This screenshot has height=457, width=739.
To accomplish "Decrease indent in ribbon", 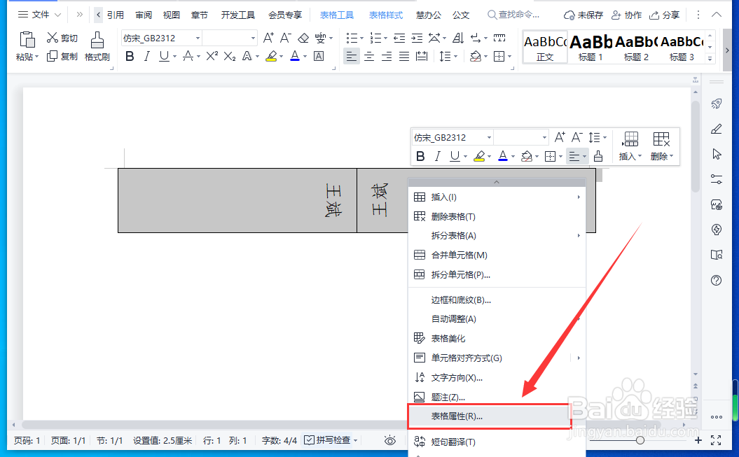I will (399, 38).
